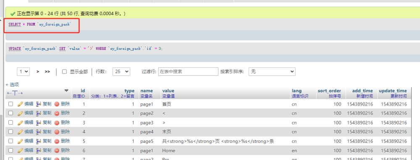420x160 pixels.
Task: Expand the 按索引排序 dropdown showing 无
Action: click(x=272, y=72)
